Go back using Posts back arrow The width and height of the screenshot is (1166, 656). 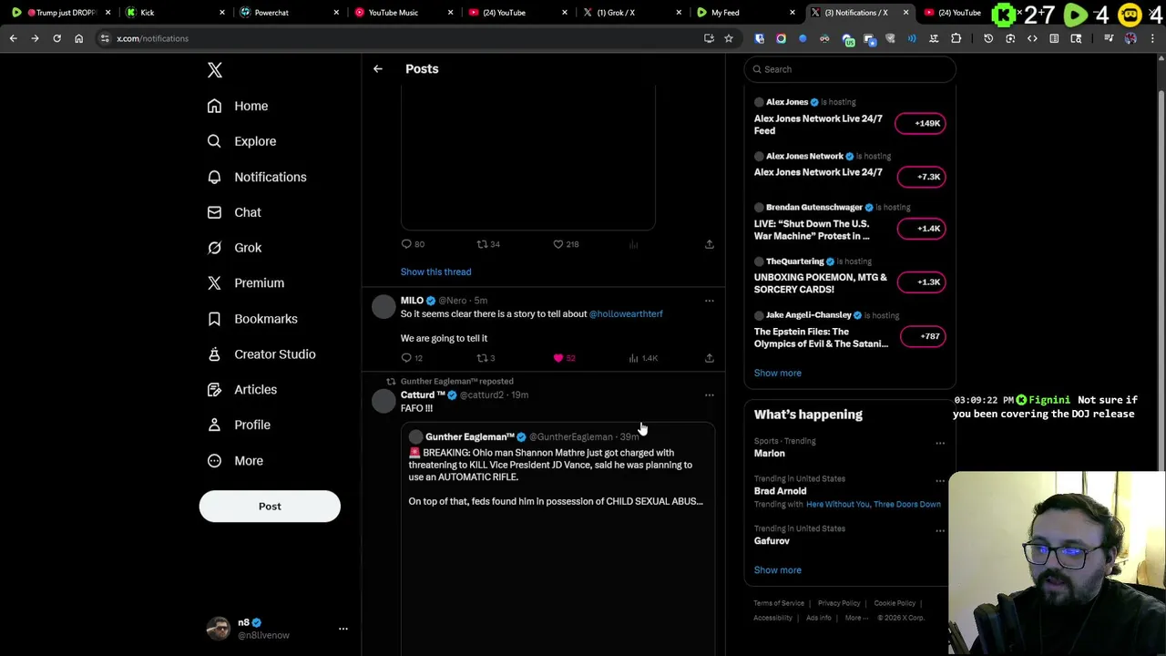pos(378,69)
